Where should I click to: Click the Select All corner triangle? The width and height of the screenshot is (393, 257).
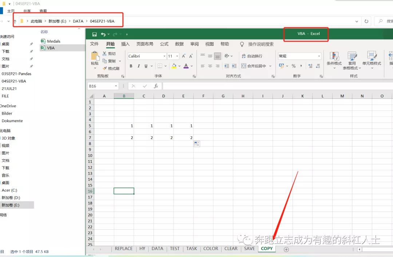[x=91, y=96]
